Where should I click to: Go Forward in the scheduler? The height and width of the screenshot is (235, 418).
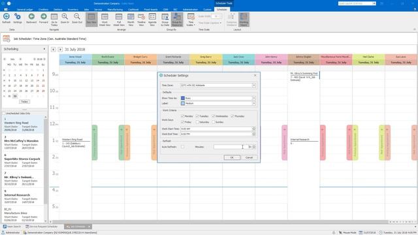point(44,19)
